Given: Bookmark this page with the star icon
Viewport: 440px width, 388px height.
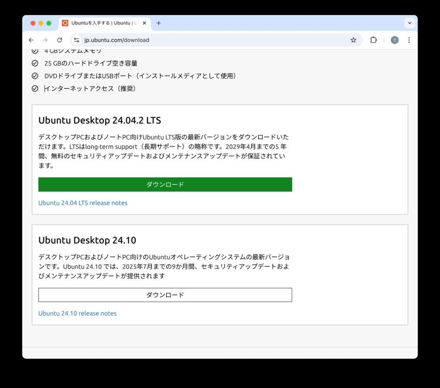Looking at the screenshot, I should pyautogui.click(x=353, y=40).
